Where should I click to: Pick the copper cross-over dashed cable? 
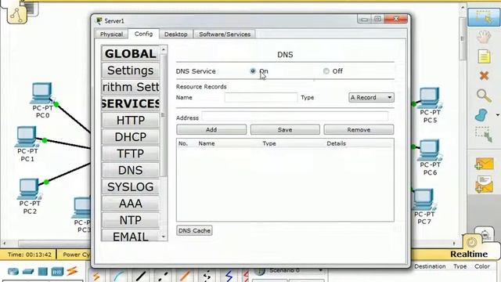point(163,276)
